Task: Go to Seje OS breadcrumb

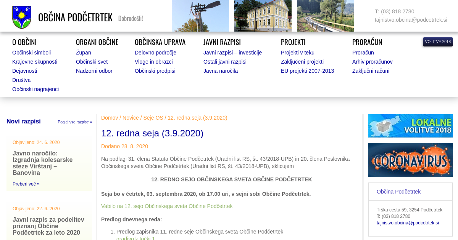Action: click(x=153, y=118)
